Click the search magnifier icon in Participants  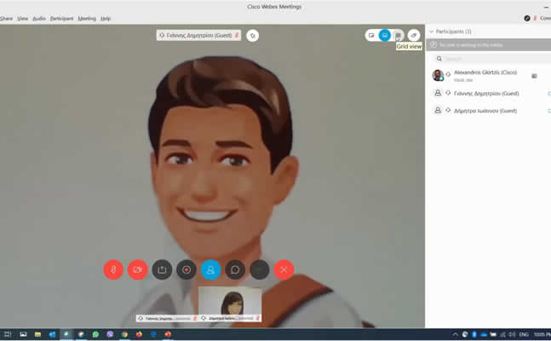click(x=439, y=59)
